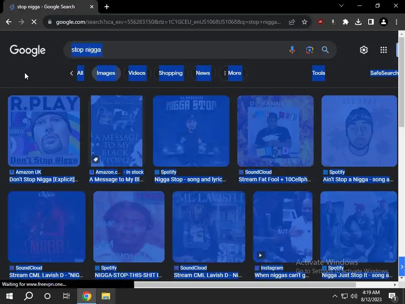This screenshot has width=405, height=304.
Task: Open the clock showing 4:19 AM
Action: (x=371, y=296)
